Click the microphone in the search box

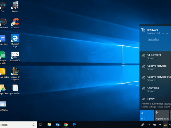click(33, 125)
